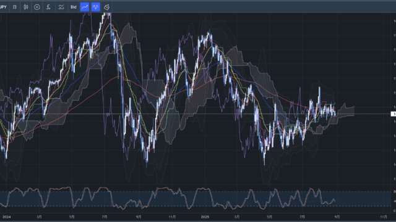Screen dimensions: 396x222
Task: Select the paint eraser tool
Action: coord(107,7)
